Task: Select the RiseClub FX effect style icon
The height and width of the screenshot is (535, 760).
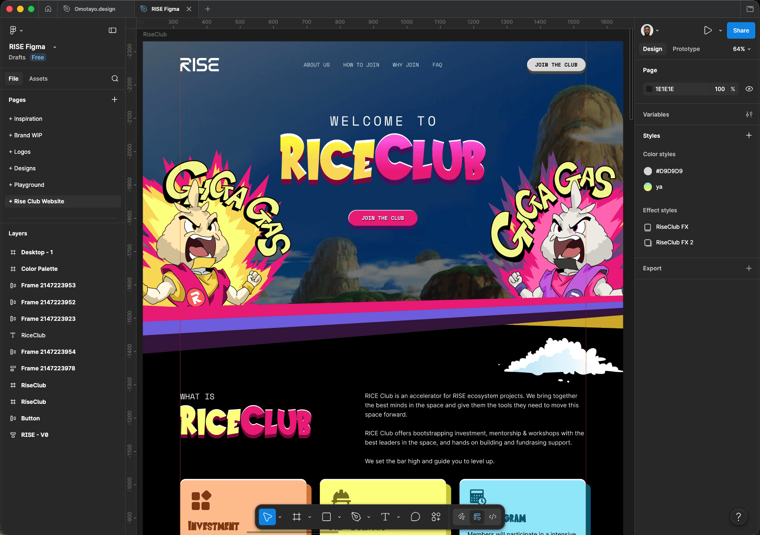Action: [648, 227]
